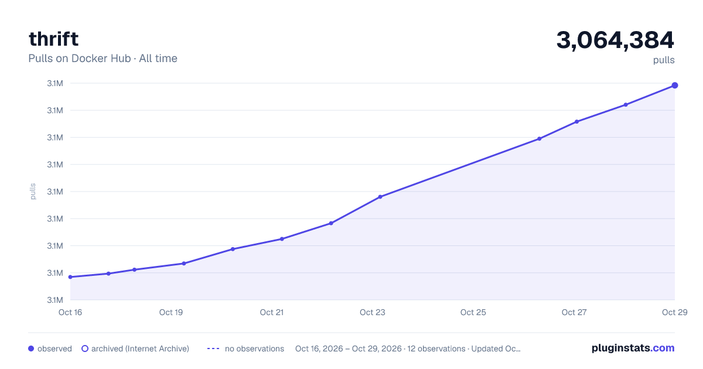Click the 'Oct 29' x-axis label
This screenshot has width=703, height=369.
(x=674, y=312)
